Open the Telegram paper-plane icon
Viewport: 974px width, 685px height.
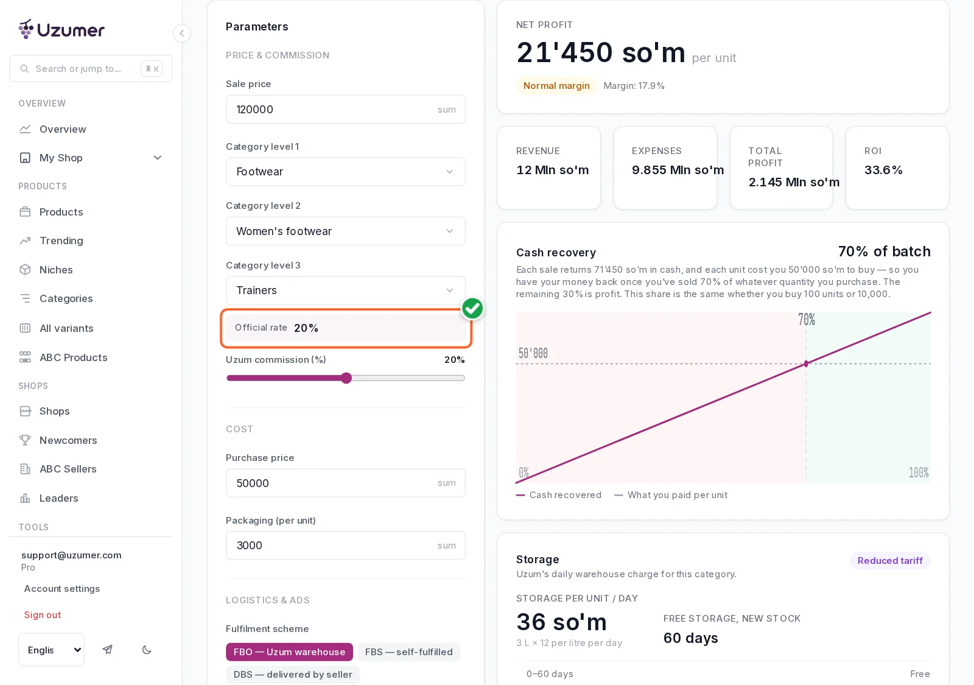click(x=107, y=650)
